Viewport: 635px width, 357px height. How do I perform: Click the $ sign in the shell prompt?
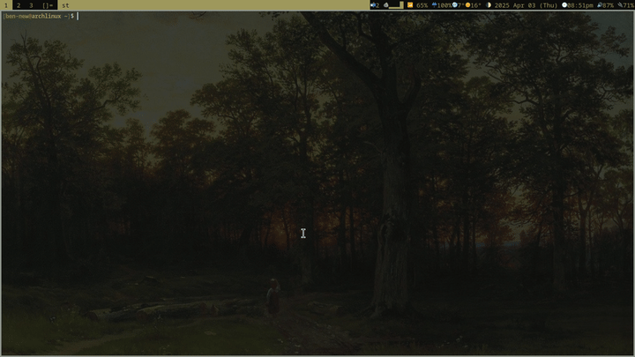[x=72, y=16]
